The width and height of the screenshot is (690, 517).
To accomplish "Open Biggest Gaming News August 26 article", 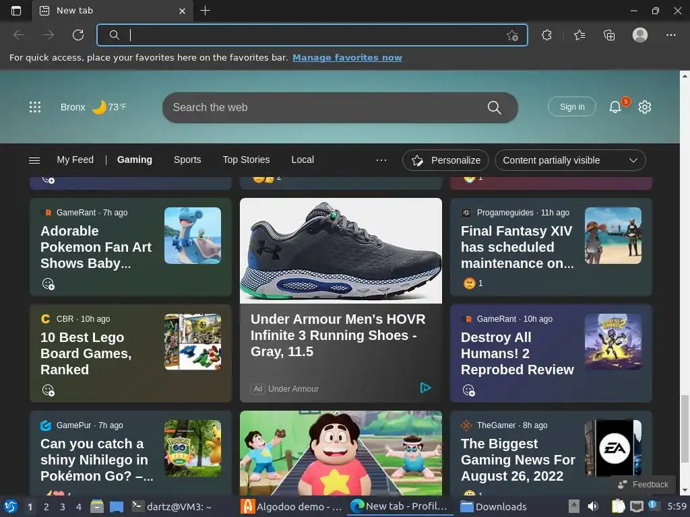I will (x=518, y=460).
